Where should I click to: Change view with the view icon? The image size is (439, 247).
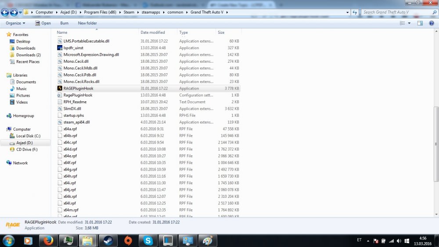click(402, 23)
